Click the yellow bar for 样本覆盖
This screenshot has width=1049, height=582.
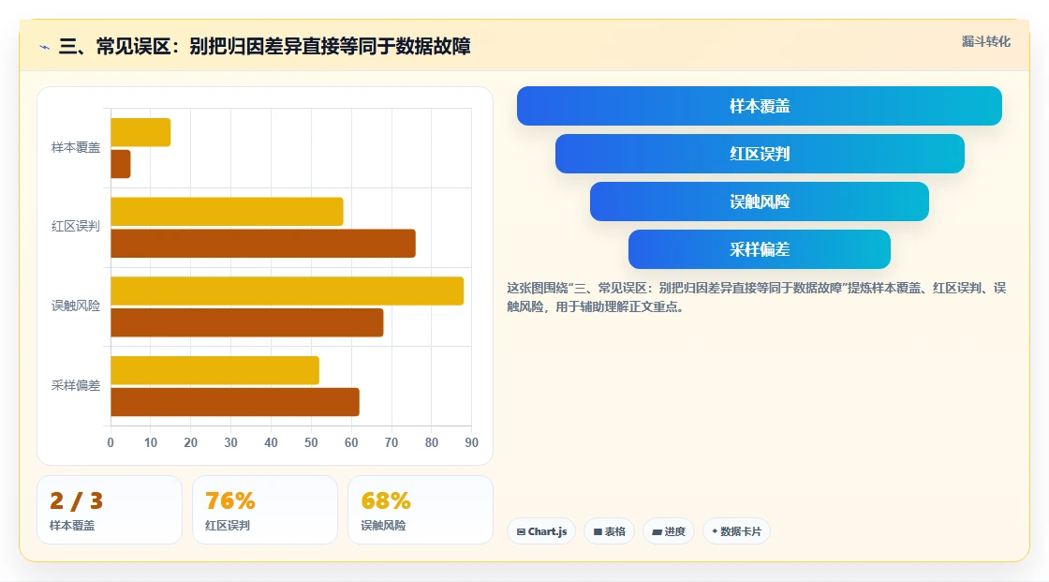coord(140,132)
